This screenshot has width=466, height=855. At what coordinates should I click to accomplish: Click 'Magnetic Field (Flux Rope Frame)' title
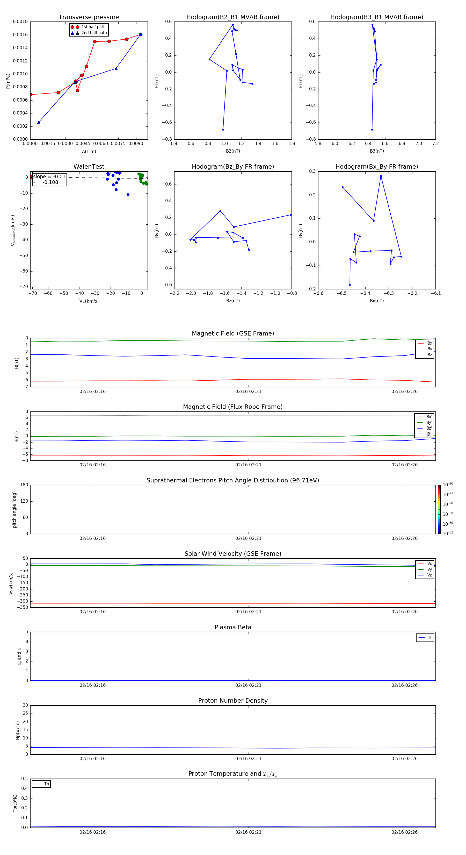click(233, 407)
